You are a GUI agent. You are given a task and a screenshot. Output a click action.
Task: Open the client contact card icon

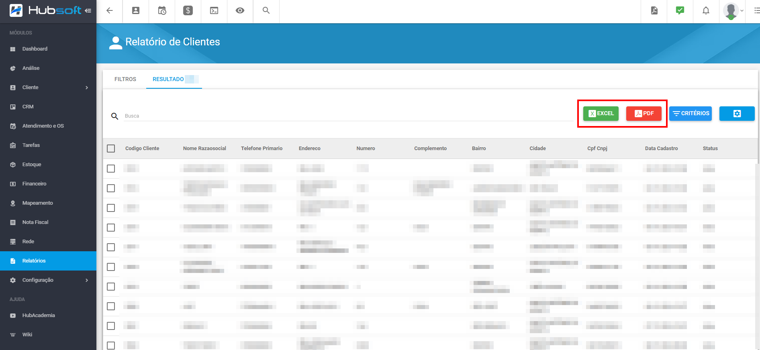136,11
